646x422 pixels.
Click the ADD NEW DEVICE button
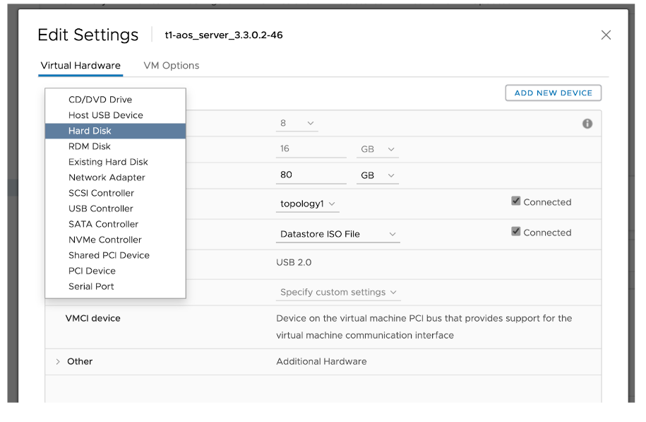coord(553,93)
